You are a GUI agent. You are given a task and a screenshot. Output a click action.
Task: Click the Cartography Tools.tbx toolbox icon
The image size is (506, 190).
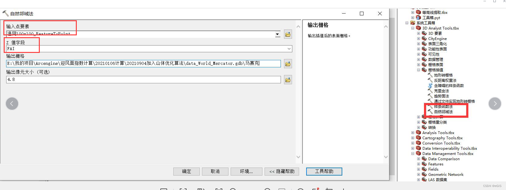(418, 138)
